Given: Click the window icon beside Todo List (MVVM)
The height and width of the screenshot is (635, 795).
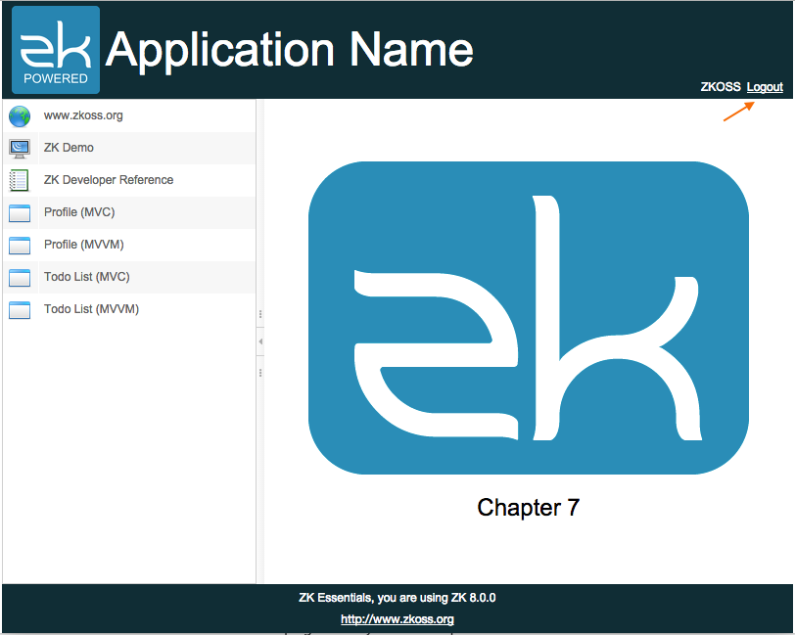Looking at the screenshot, I should click(x=20, y=309).
